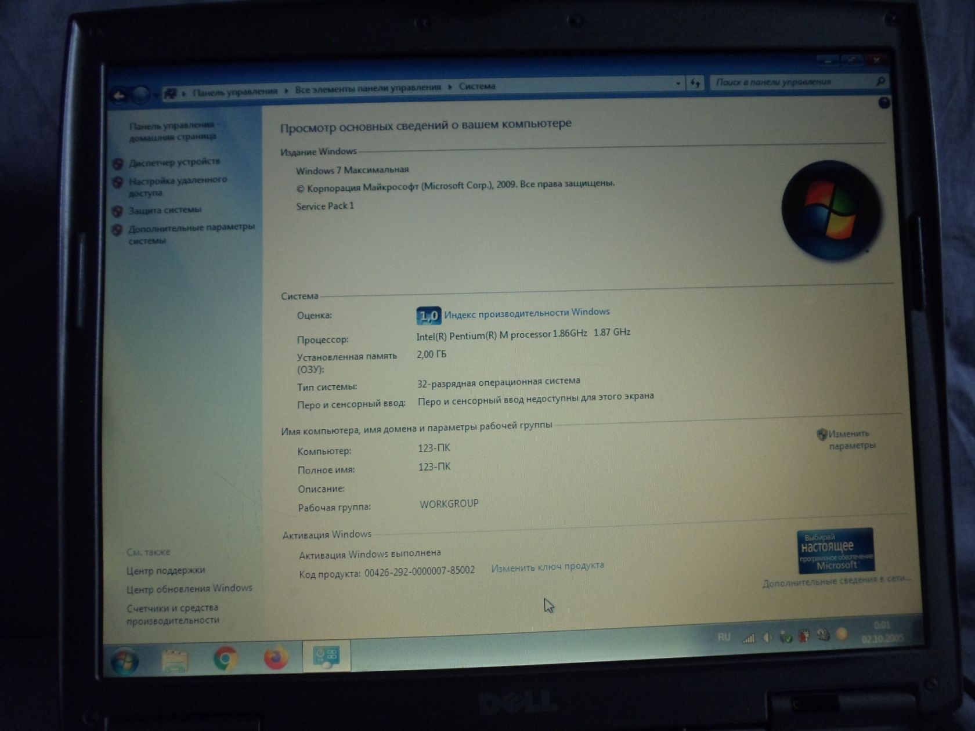Select Все элементы панели управления breadcrumb
Viewport: 975px width, 731px height.
pos(368,88)
